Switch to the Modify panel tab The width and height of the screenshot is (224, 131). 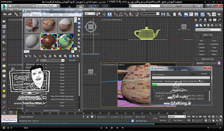tap(200, 20)
